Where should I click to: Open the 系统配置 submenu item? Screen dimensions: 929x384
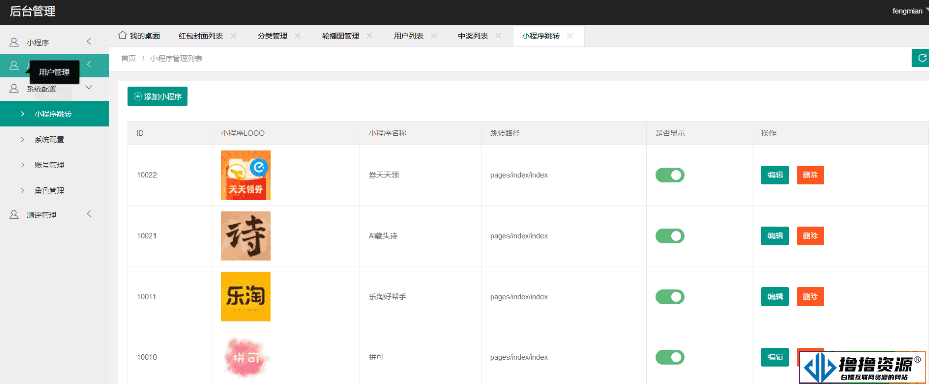click(54, 139)
